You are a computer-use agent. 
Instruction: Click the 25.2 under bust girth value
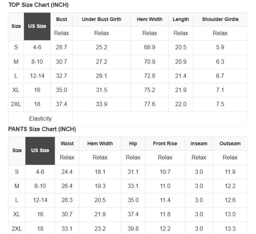tap(102, 47)
